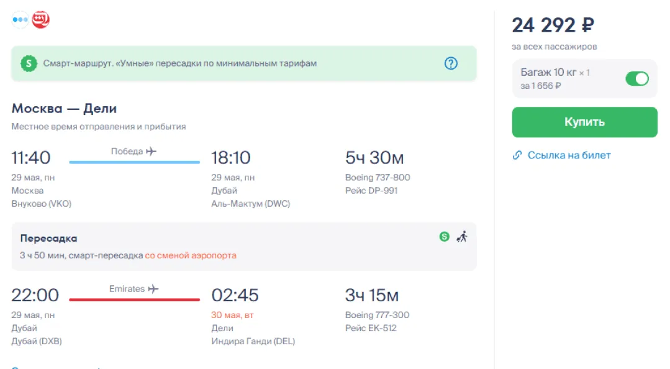Click the green S icon in Пересадка block
Viewport: 670px width, 369px height.
pyautogui.click(x=444, y=236)
